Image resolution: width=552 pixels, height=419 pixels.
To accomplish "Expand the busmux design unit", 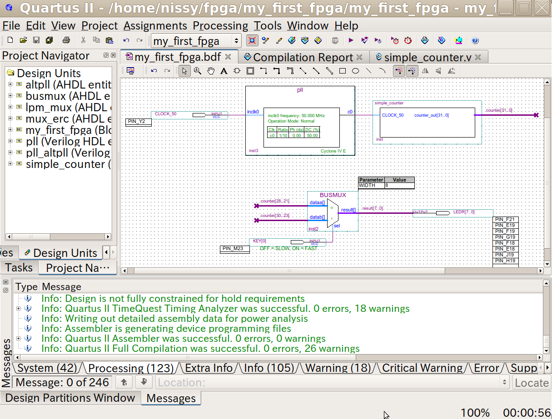I will click(10, 96).
